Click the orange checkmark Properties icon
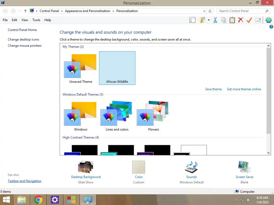 pyautogui.click(x=249, y=20)
